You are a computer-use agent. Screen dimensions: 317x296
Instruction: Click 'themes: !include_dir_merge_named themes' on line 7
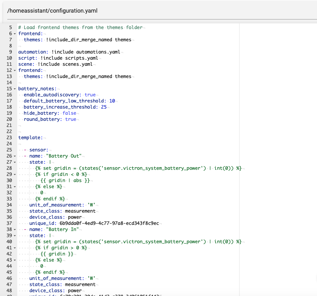tap(77, 40)
